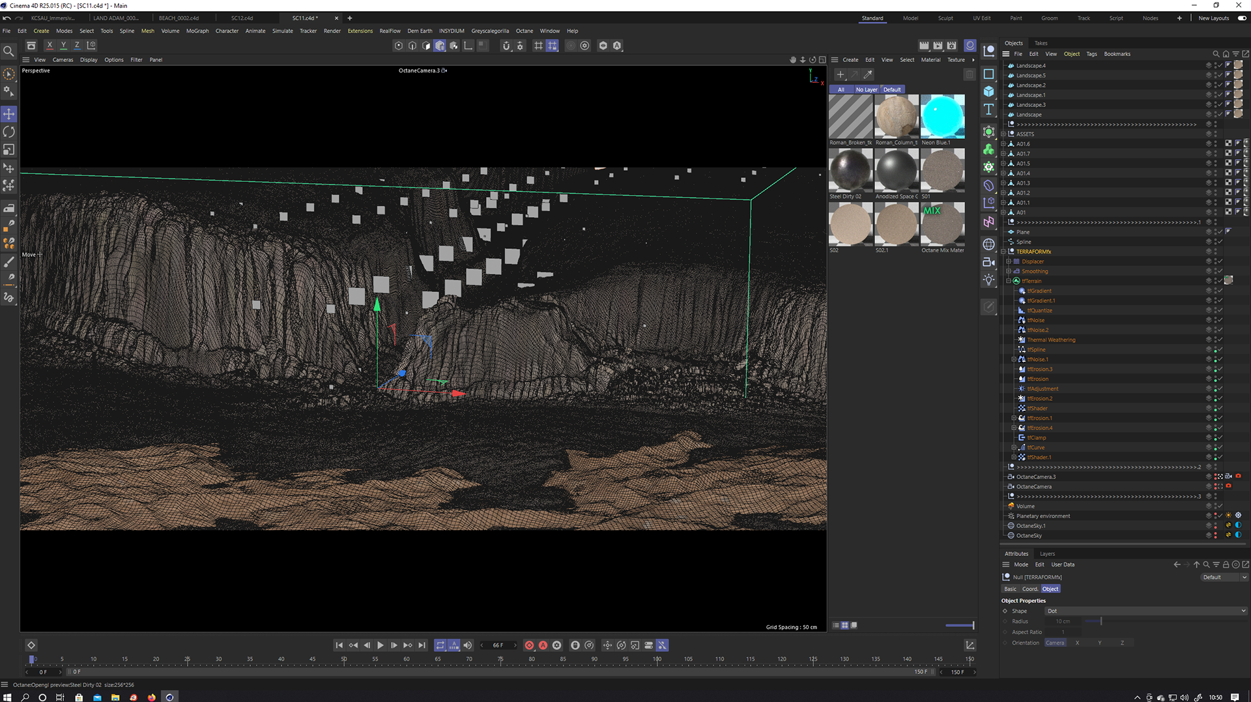Expand the ASSETS group in Objects

1003,134
